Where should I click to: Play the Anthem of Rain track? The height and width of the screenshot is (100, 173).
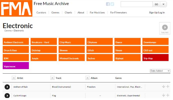(7, 87)
